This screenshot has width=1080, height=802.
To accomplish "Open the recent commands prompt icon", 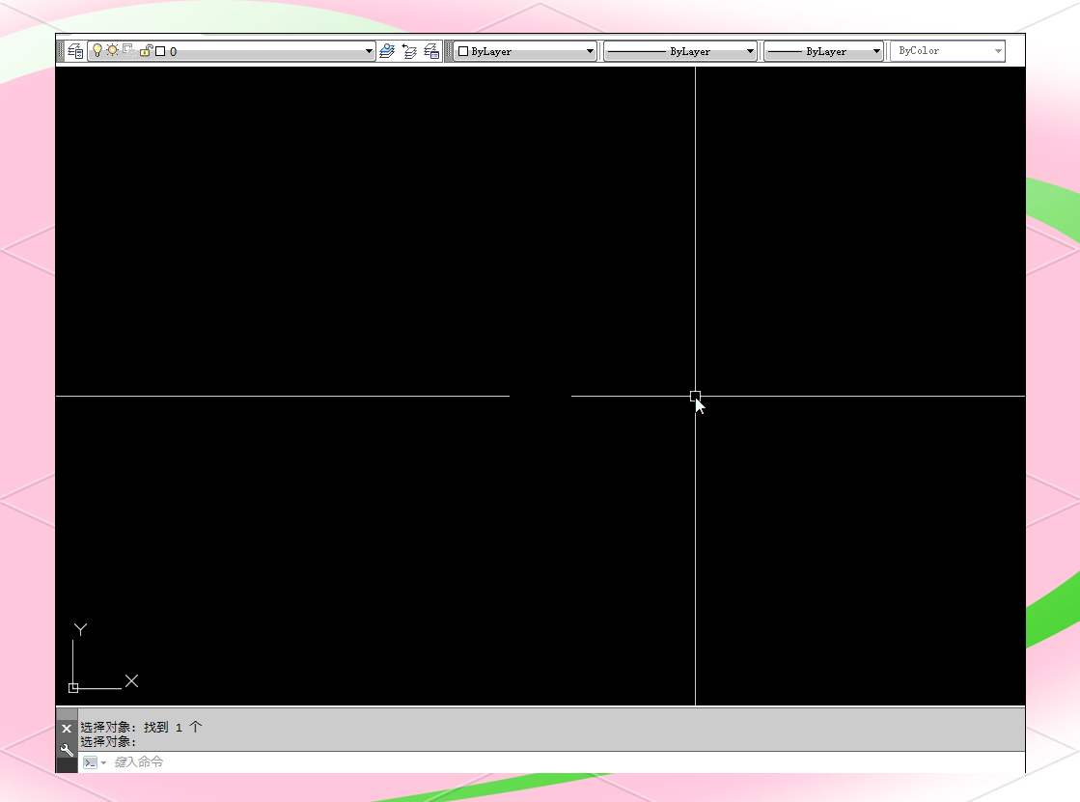I will point(90,762).
